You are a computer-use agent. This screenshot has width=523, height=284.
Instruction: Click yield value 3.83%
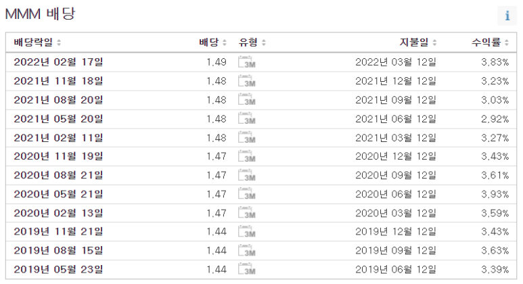point(495,62)
